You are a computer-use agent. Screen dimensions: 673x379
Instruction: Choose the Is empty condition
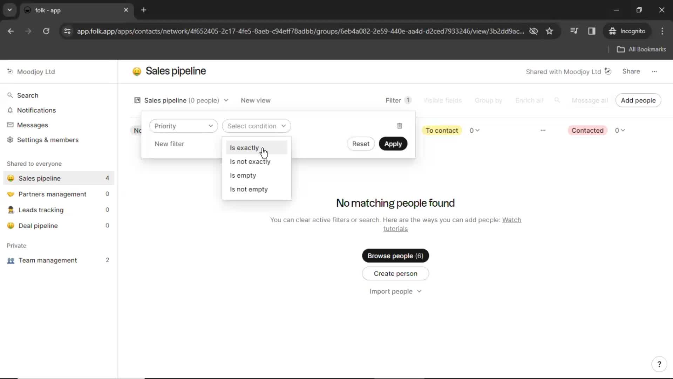coord(256,175)
